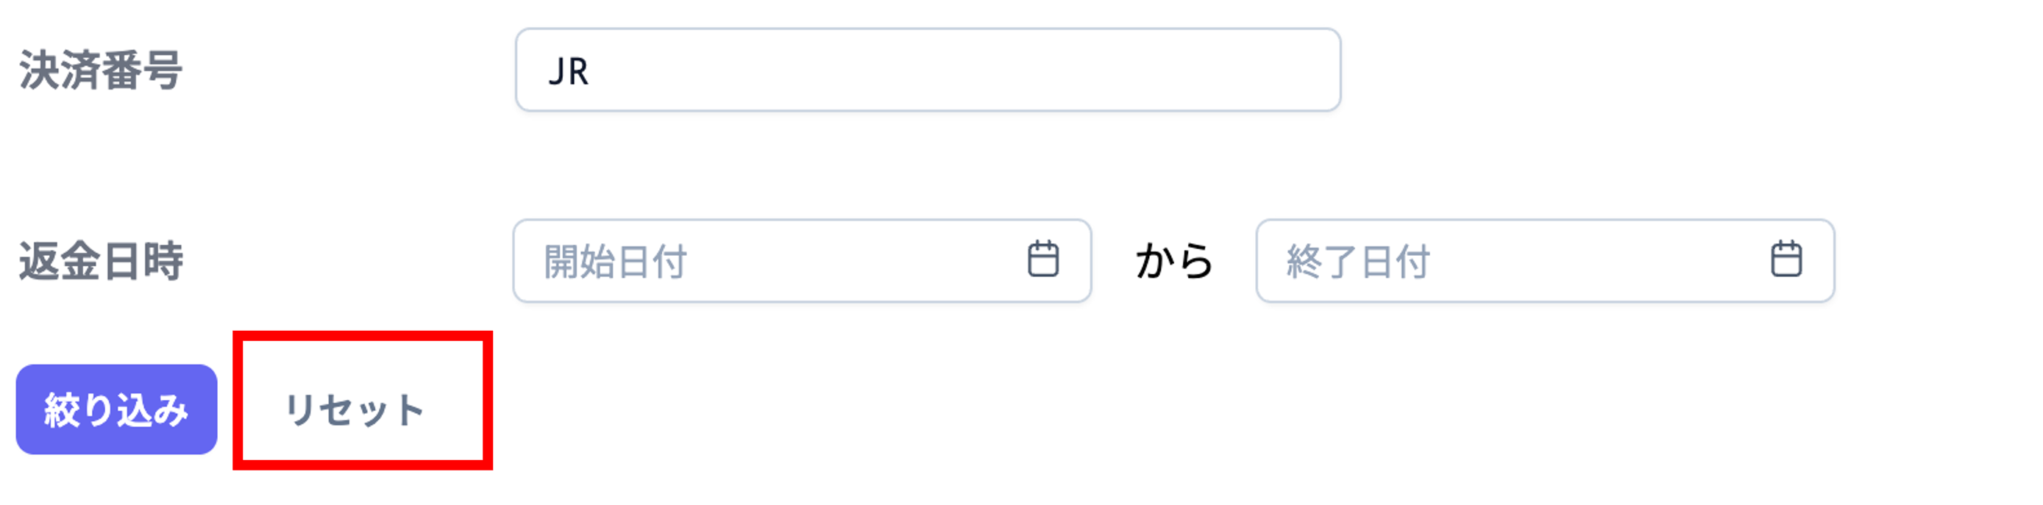This screenshot has width=2043, height=505.
Task: Click the calendar icon in 開始日付 field
Action: pos(1043,259)
